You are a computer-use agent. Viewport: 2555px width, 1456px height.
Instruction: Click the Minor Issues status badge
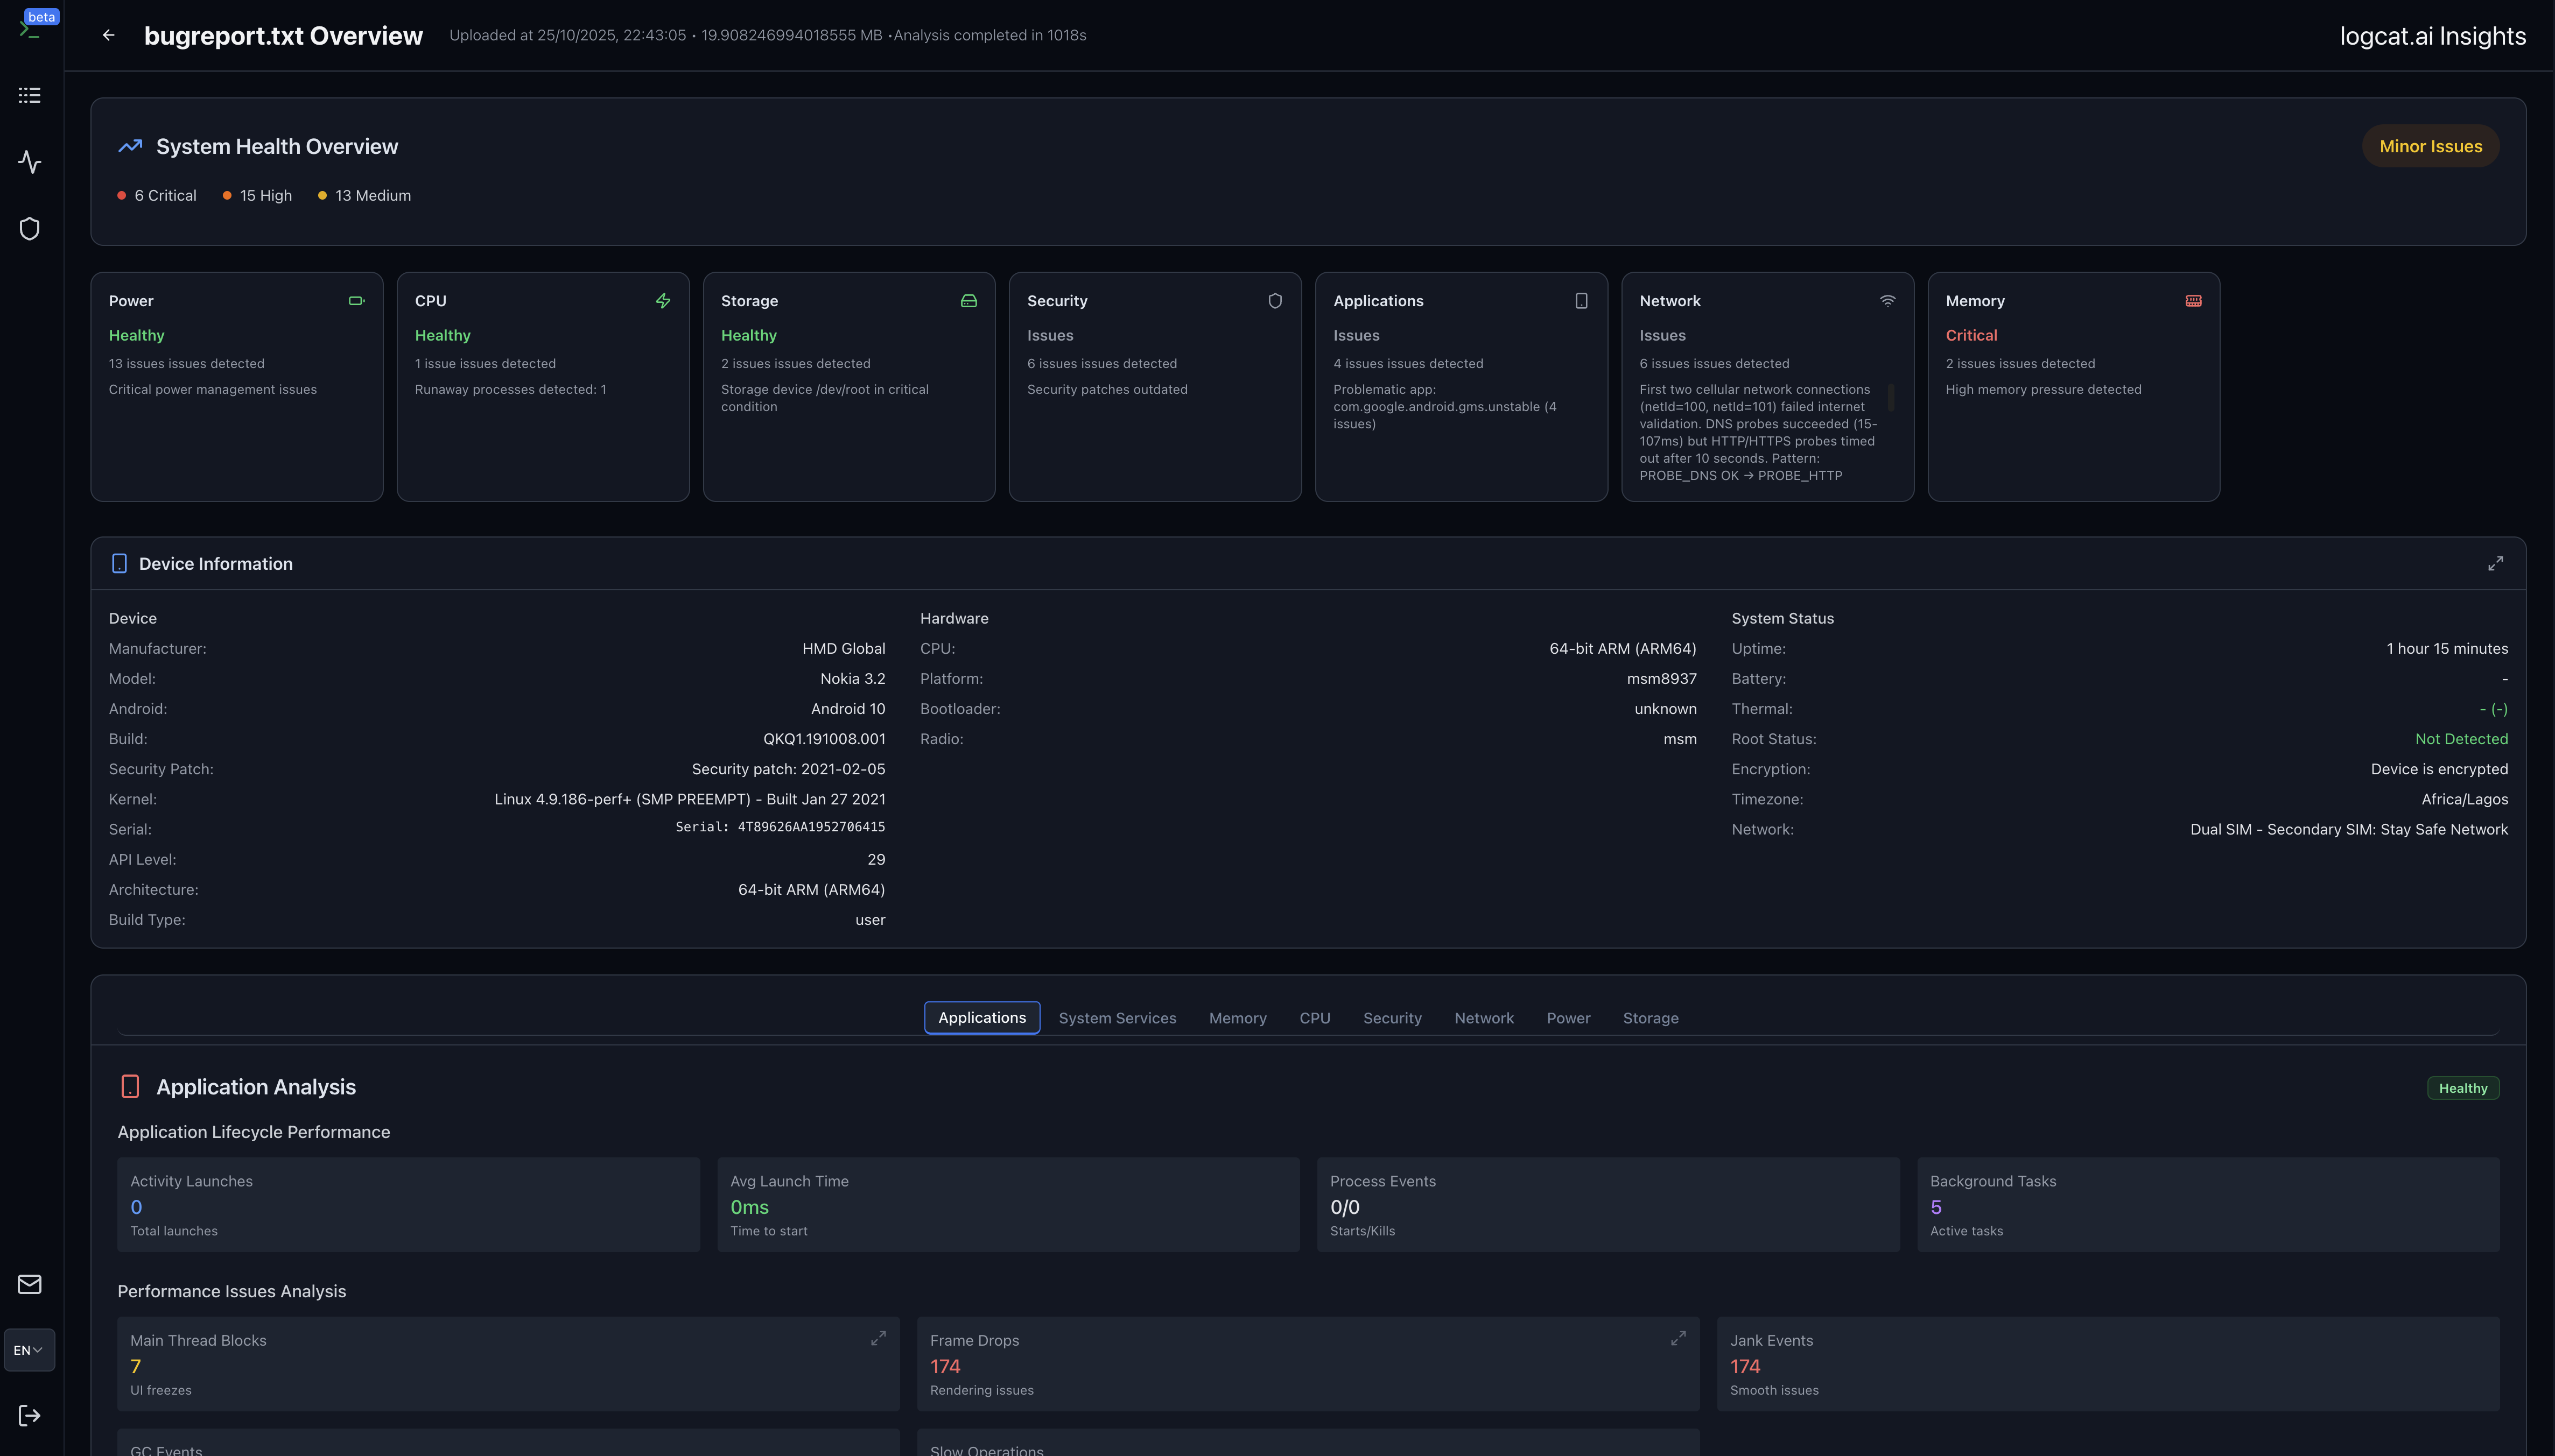pos(2430,146)
